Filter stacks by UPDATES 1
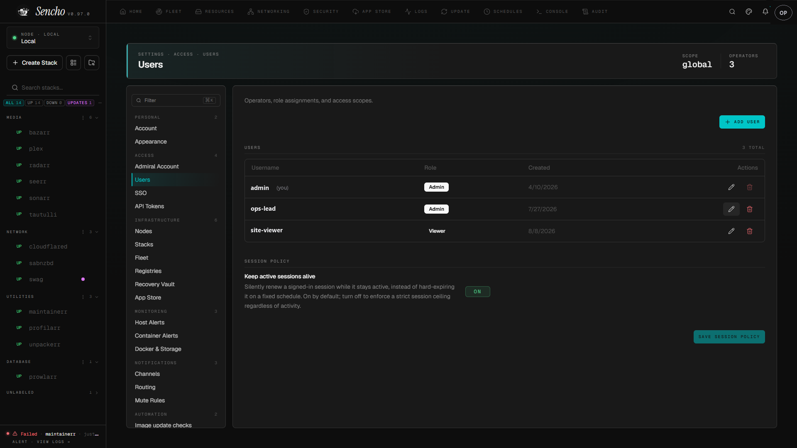Image resolution: width=797 pixels, height=448 pixels. [x=80, y=103]
